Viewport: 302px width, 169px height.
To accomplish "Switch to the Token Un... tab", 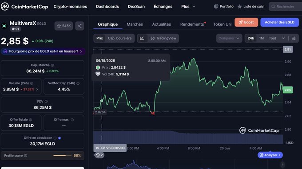I will pyautogui.click(x=222, y=24).
